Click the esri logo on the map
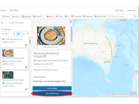Screen dimensions: 139x104 click(133, 94)
